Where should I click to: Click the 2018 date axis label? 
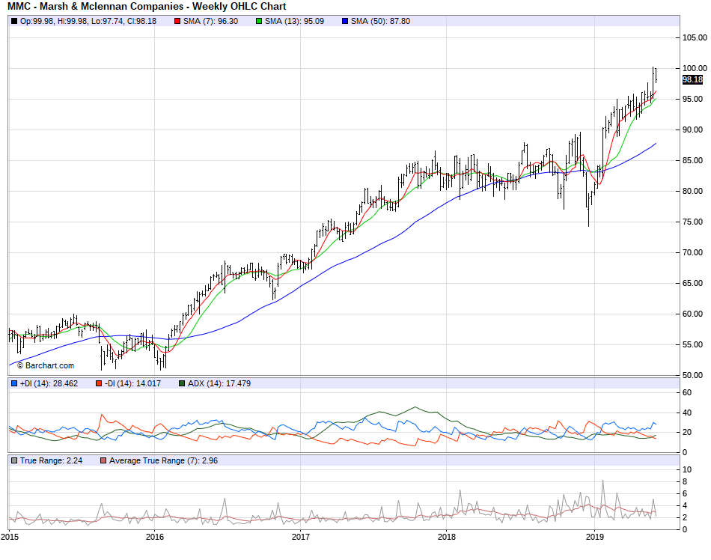(x=446, y=538)
